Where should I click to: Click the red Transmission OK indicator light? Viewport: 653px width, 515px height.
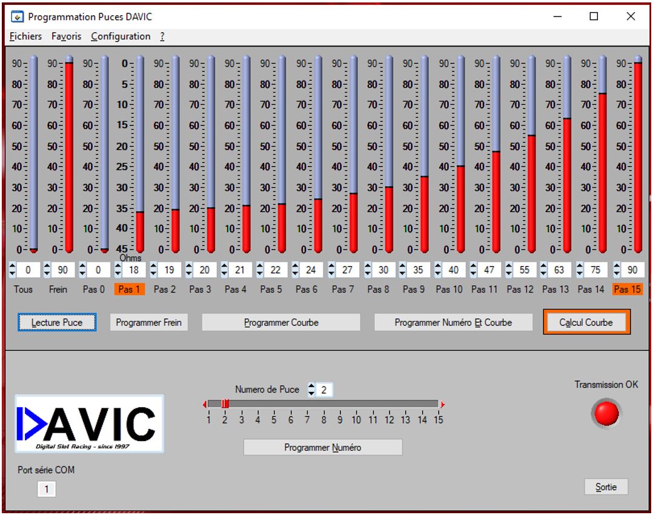click(x=606, y=414)
